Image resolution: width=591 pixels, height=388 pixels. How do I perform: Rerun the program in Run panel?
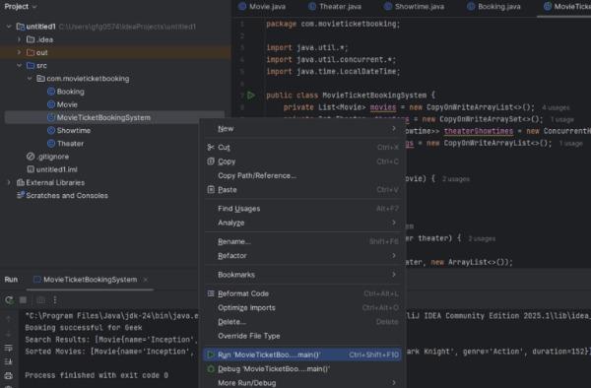click(x=9, y=300)
